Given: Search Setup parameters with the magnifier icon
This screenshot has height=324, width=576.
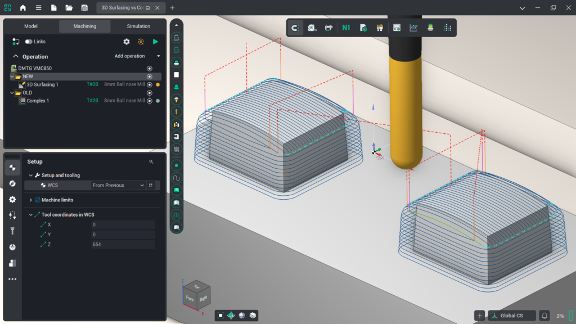Looking at the screenshot, I should click(151, 161).
